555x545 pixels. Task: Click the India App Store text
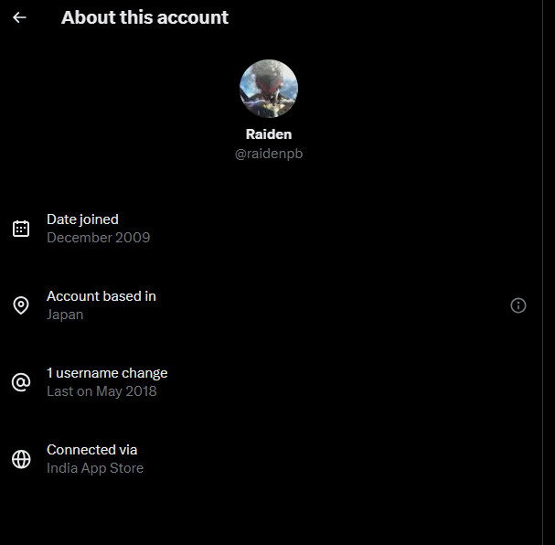click(x=95, y=468)
